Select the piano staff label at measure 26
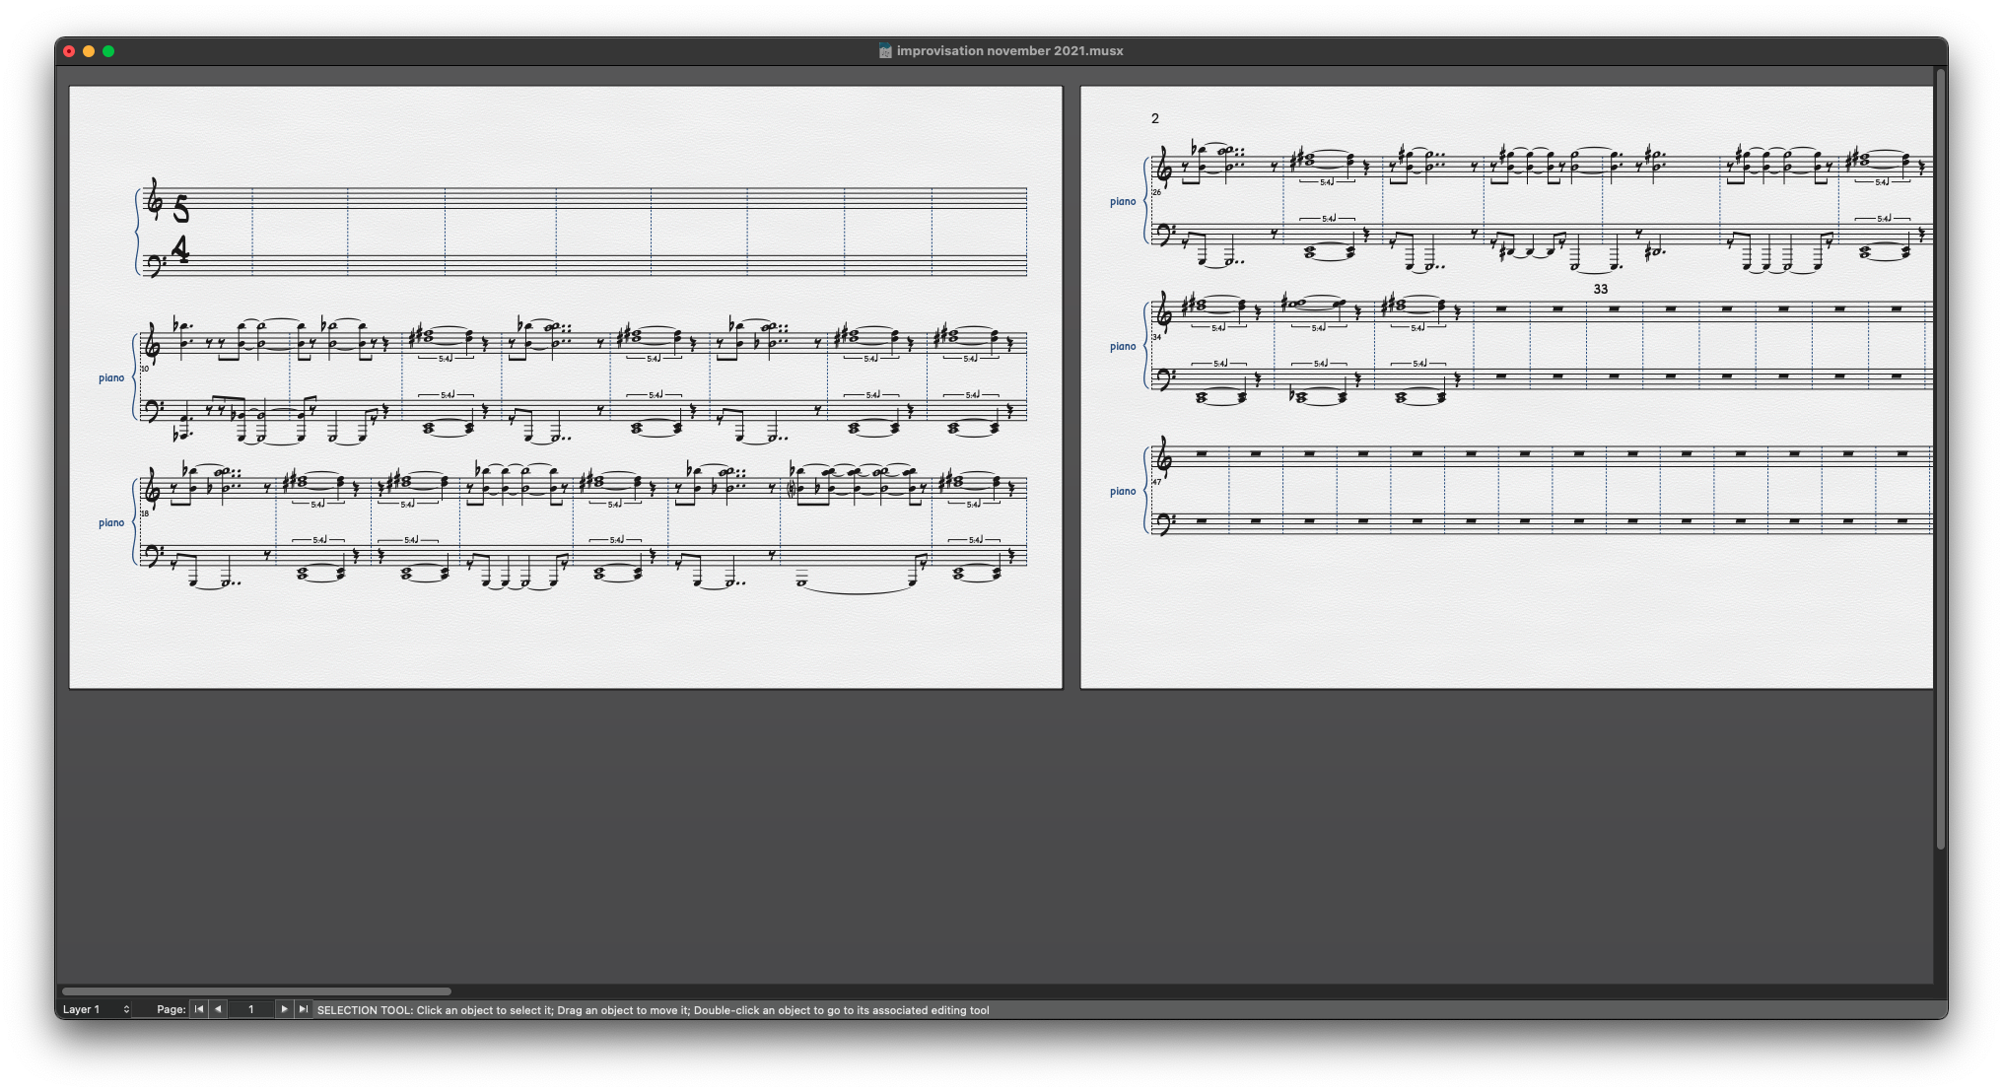 pos(1123,202)
